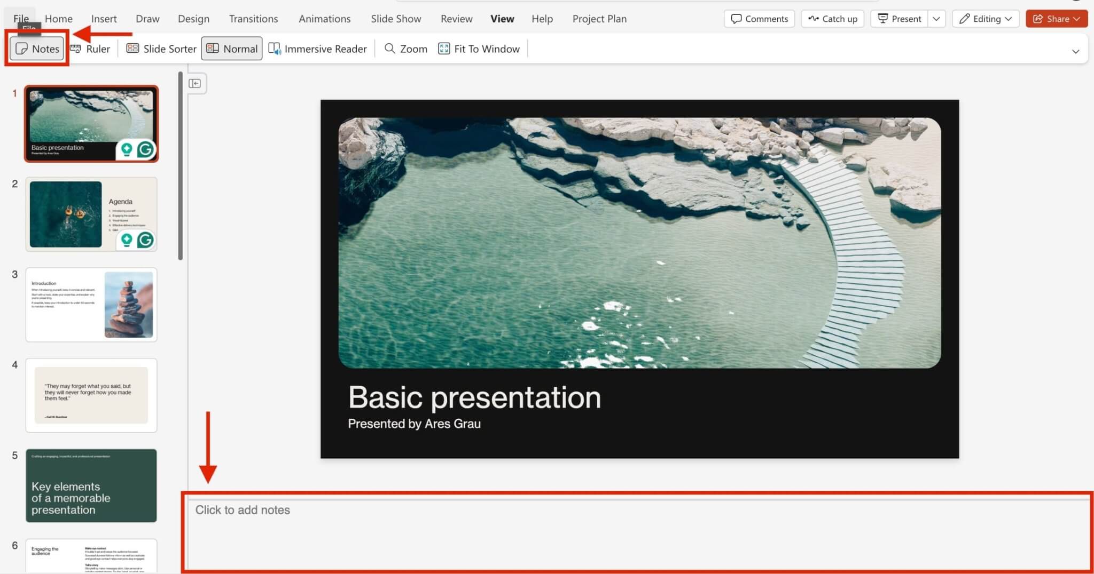Switch to the Transitions tab
This screenshot has width=1094, height=574.
[x=253, y=18]
